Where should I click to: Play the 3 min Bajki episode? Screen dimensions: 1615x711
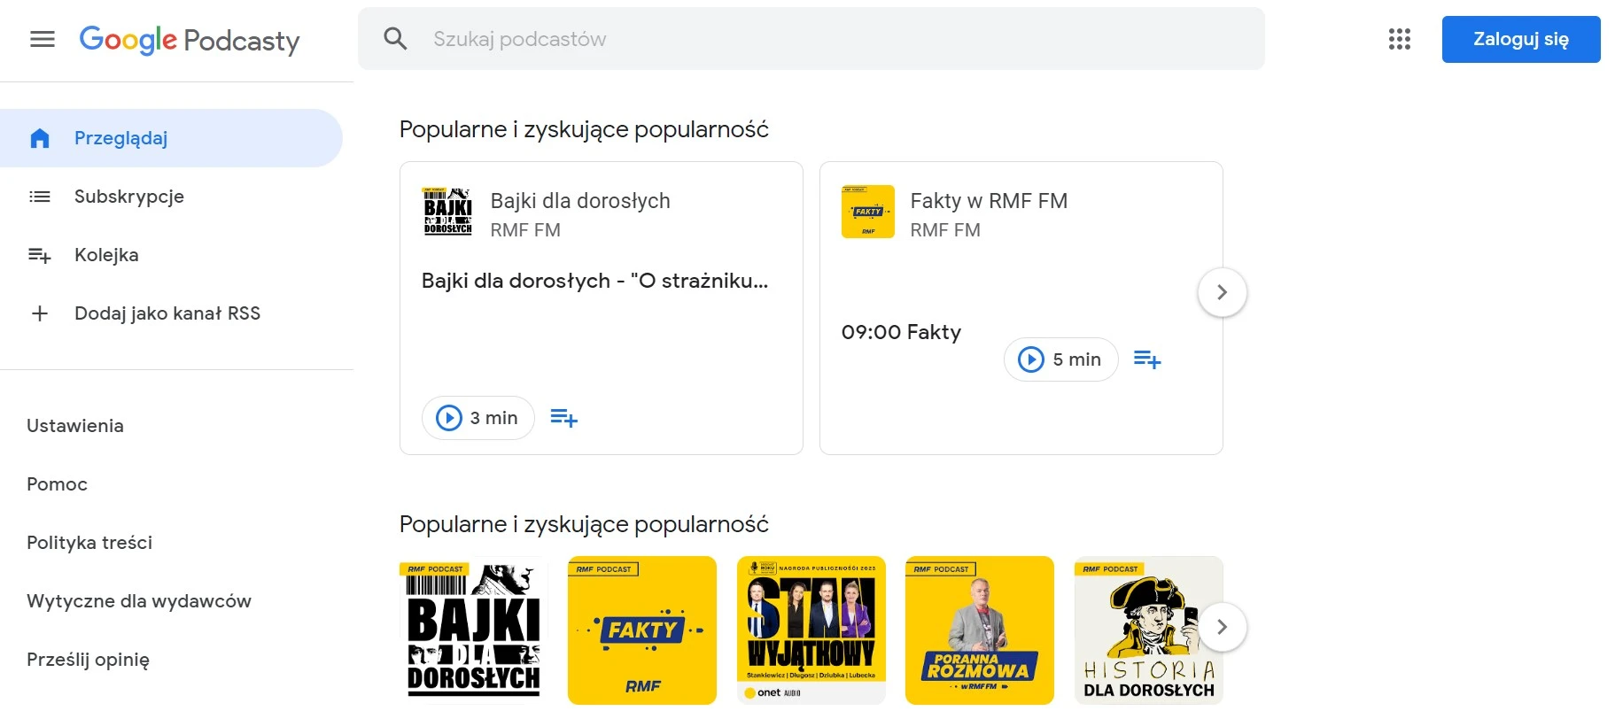tap(478, 418)
